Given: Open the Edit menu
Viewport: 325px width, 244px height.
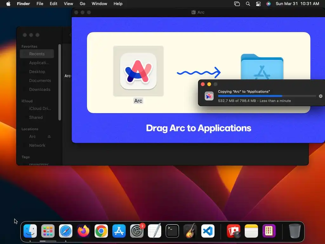Looking at the screenshot, I should click(53, 4).
